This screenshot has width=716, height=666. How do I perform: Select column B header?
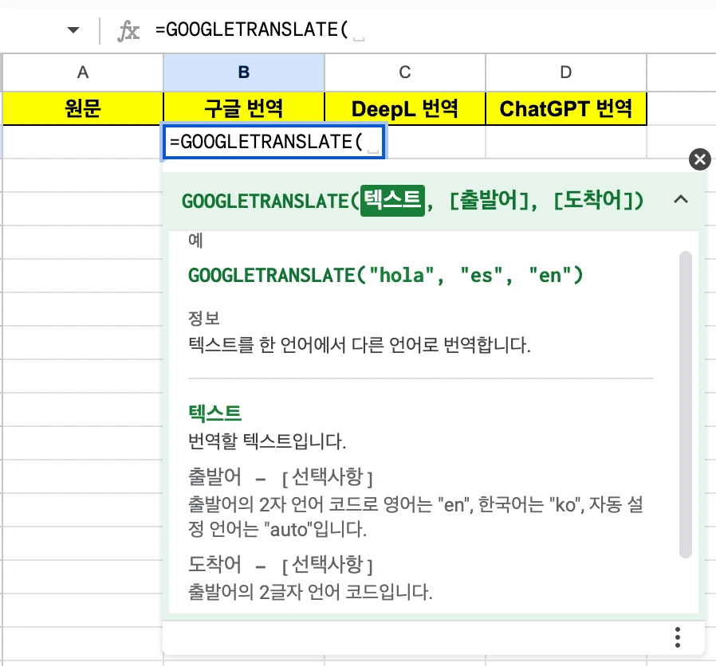point(244,72)
